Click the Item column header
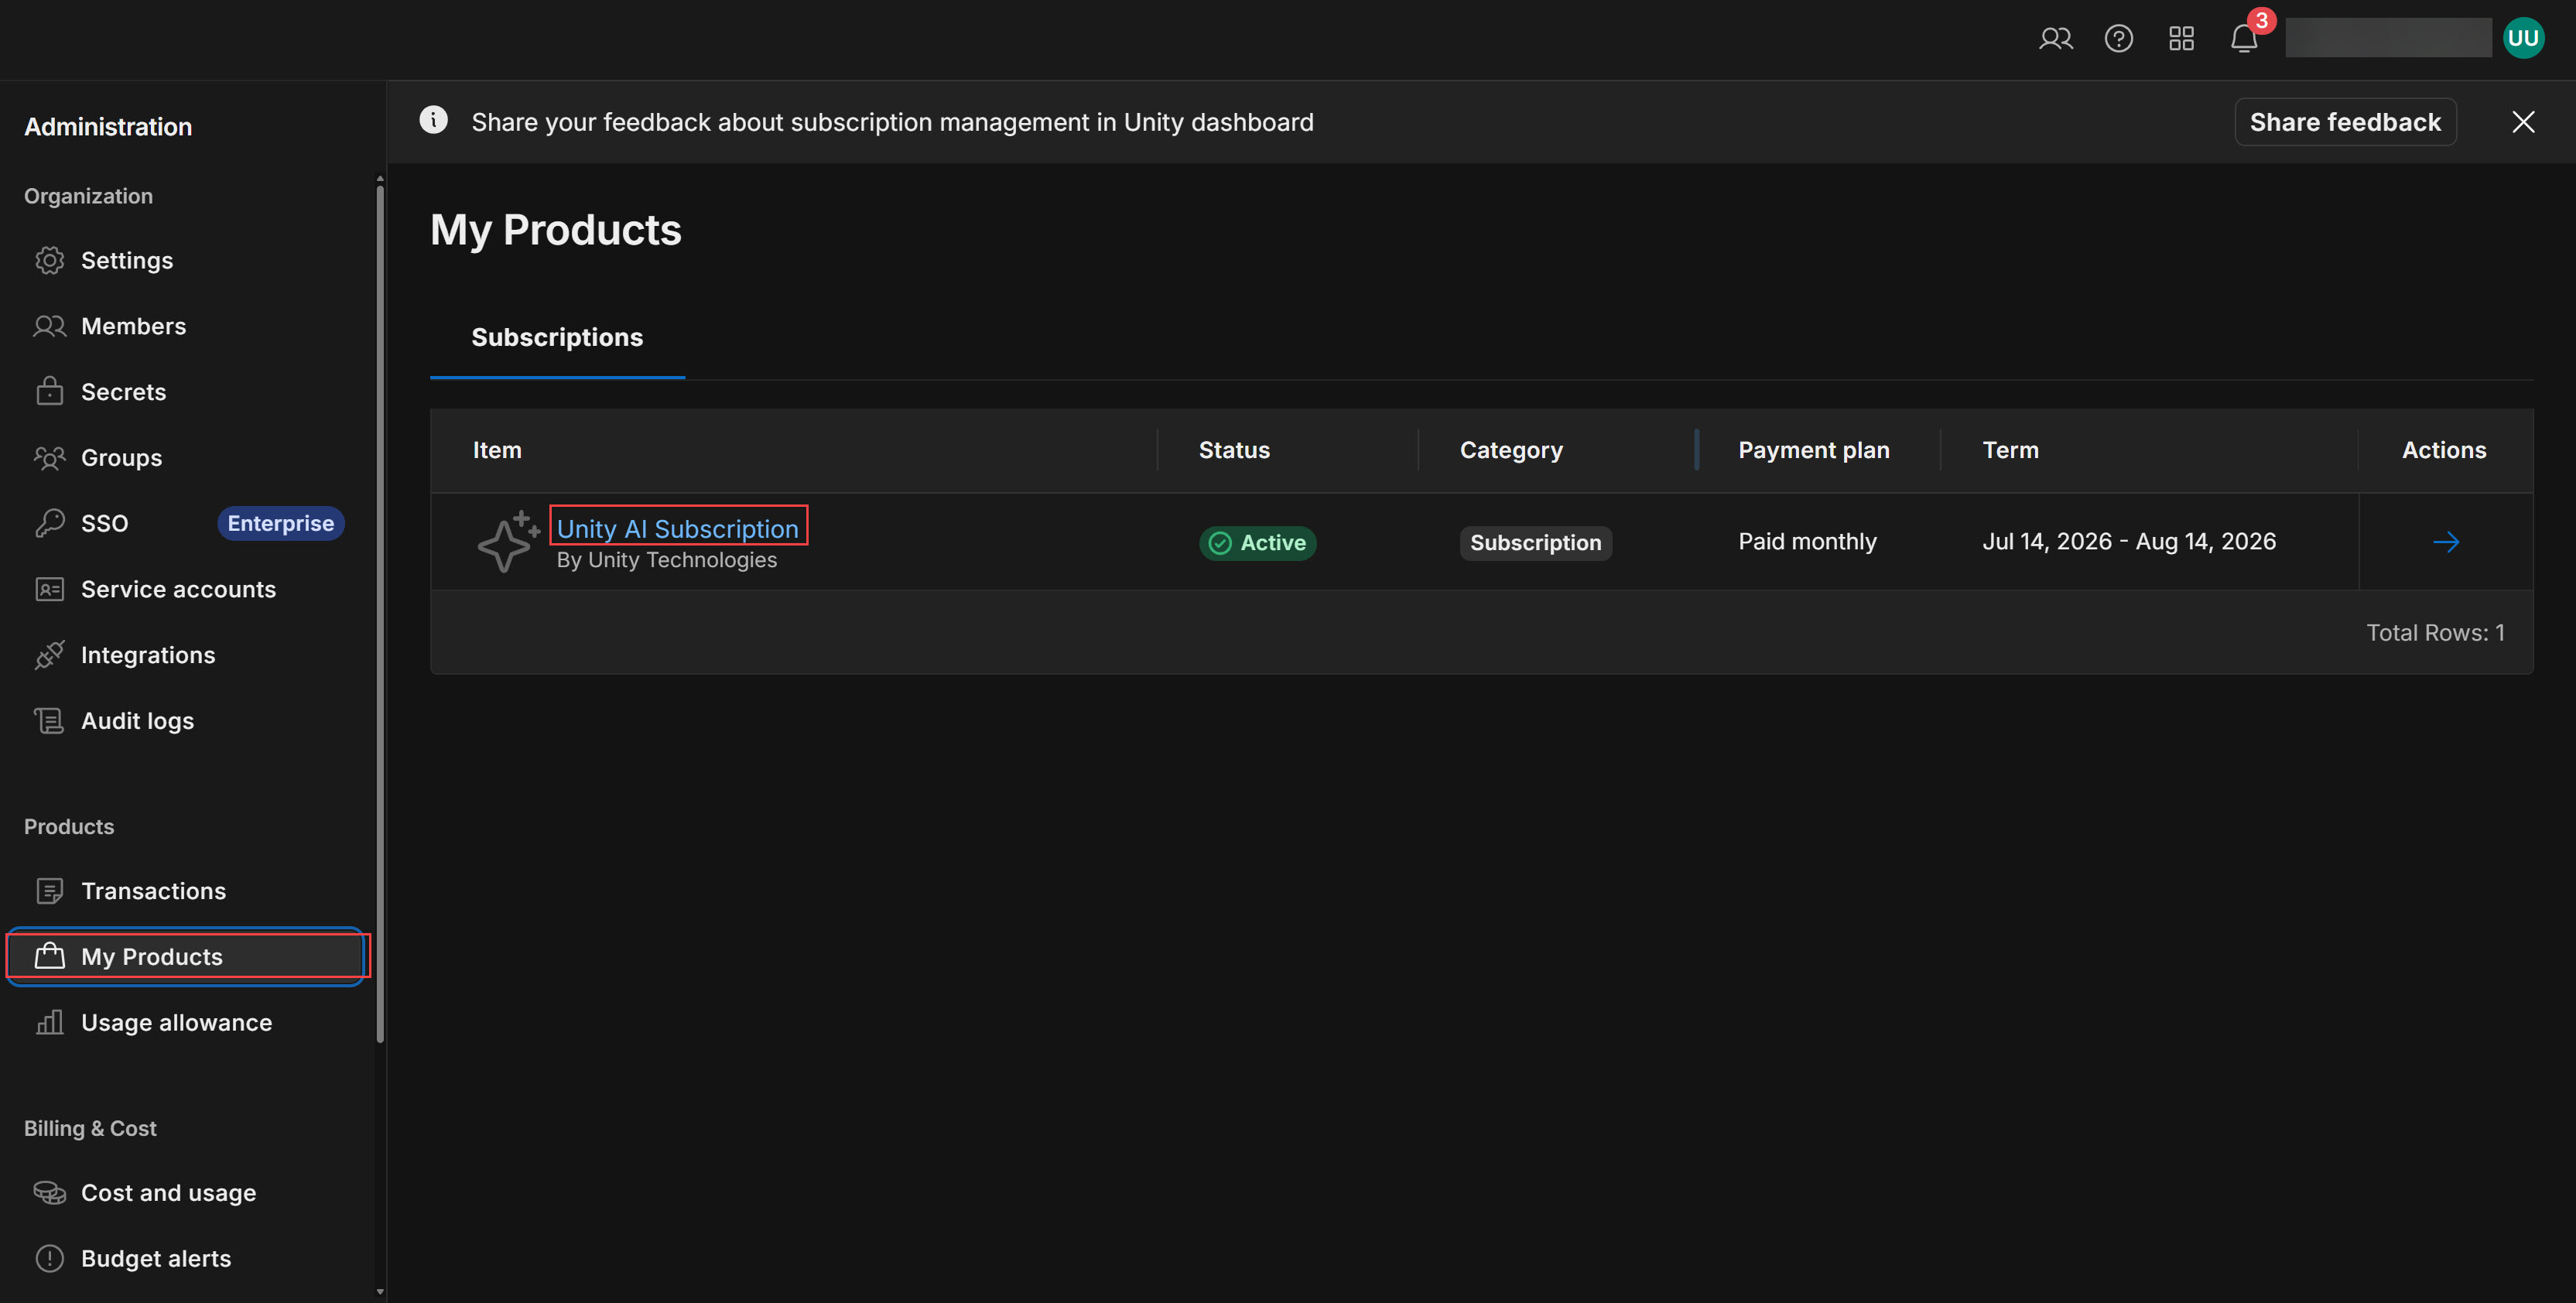Screen dimensions: 2576x1303 tap(497, 451)
